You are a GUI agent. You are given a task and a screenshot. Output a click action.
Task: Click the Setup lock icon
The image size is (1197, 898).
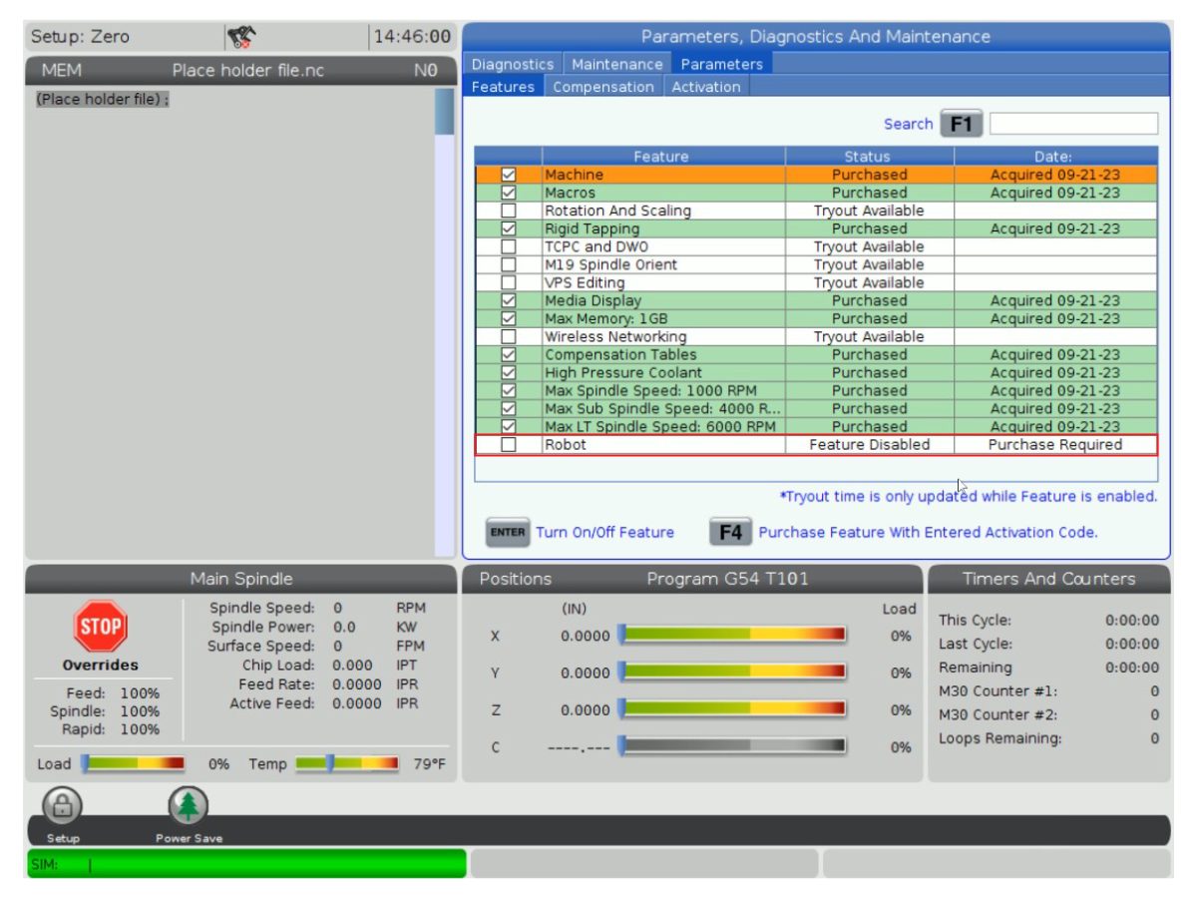(63, 805)
